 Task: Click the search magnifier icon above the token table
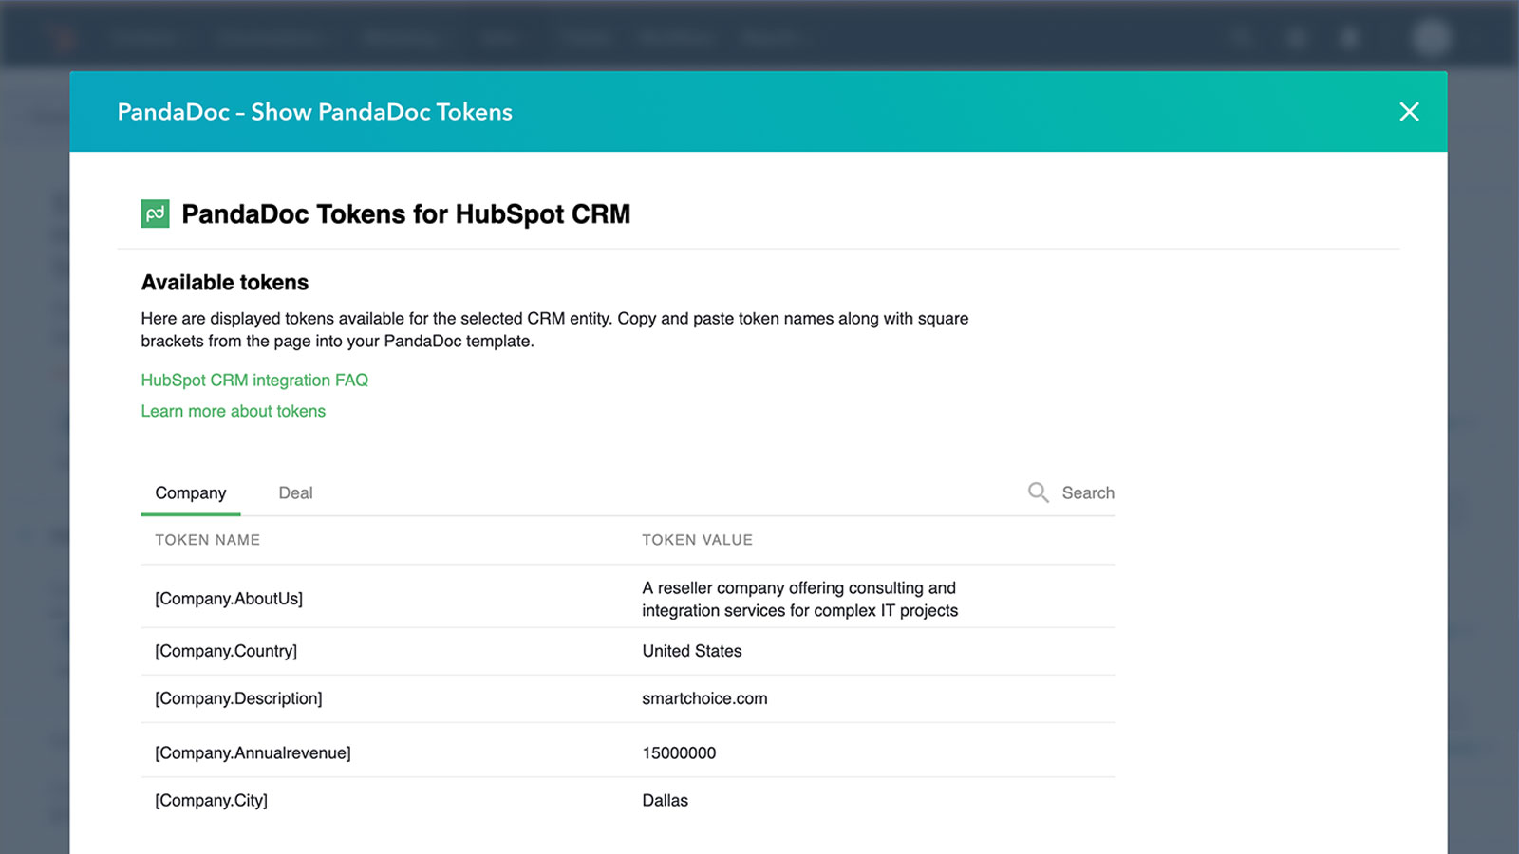(1039, 492)
